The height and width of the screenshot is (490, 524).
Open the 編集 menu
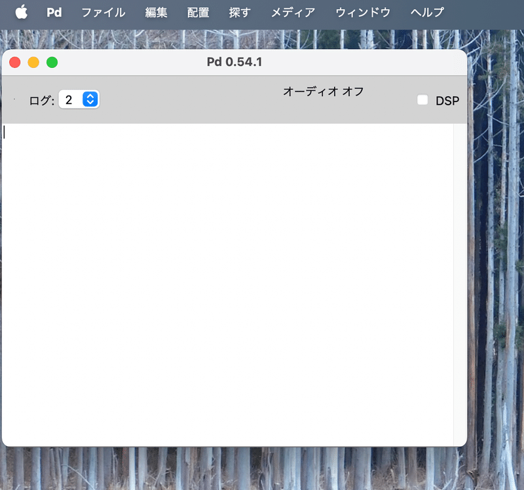click(157, 12)
